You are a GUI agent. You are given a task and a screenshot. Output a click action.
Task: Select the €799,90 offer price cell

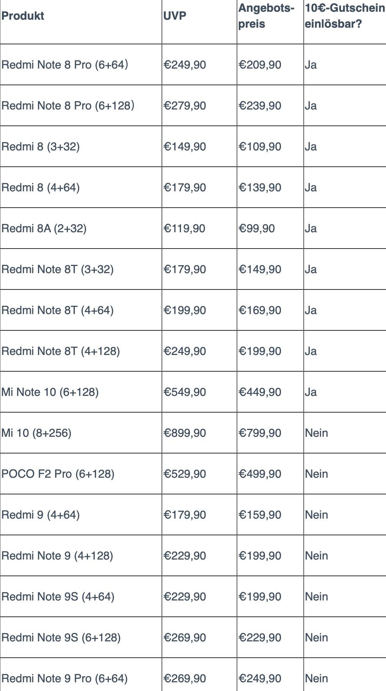[260, 433]
